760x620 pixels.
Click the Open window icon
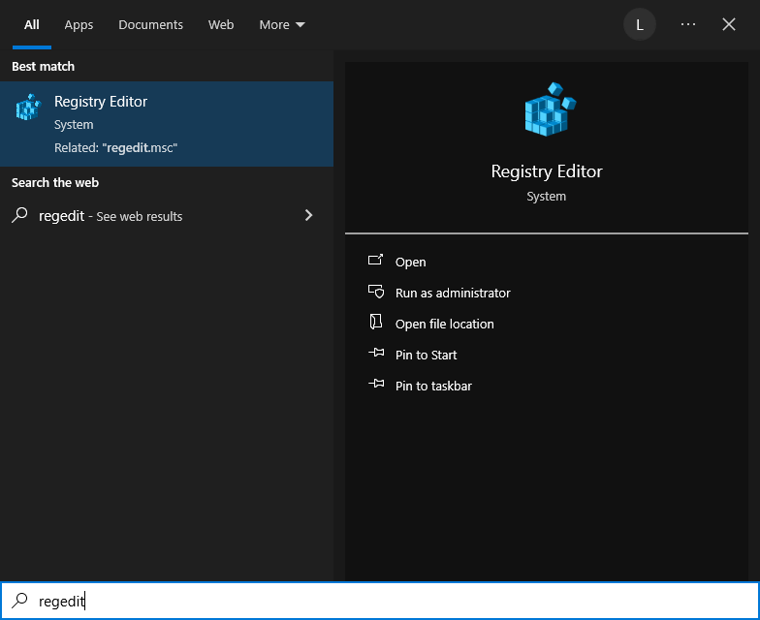[376, 260]
